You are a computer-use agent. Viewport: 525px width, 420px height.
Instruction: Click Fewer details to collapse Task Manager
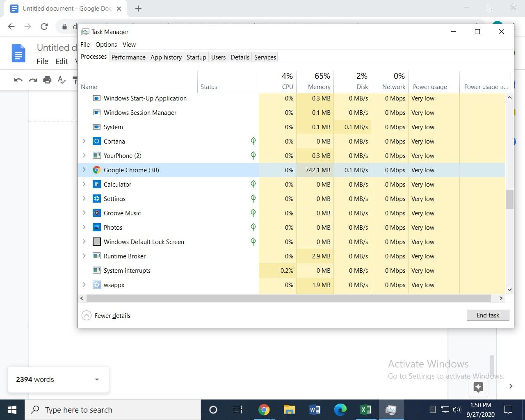(x=106, y=315)
